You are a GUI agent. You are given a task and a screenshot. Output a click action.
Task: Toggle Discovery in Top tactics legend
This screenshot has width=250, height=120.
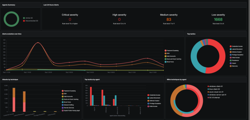tap(234, 66)
